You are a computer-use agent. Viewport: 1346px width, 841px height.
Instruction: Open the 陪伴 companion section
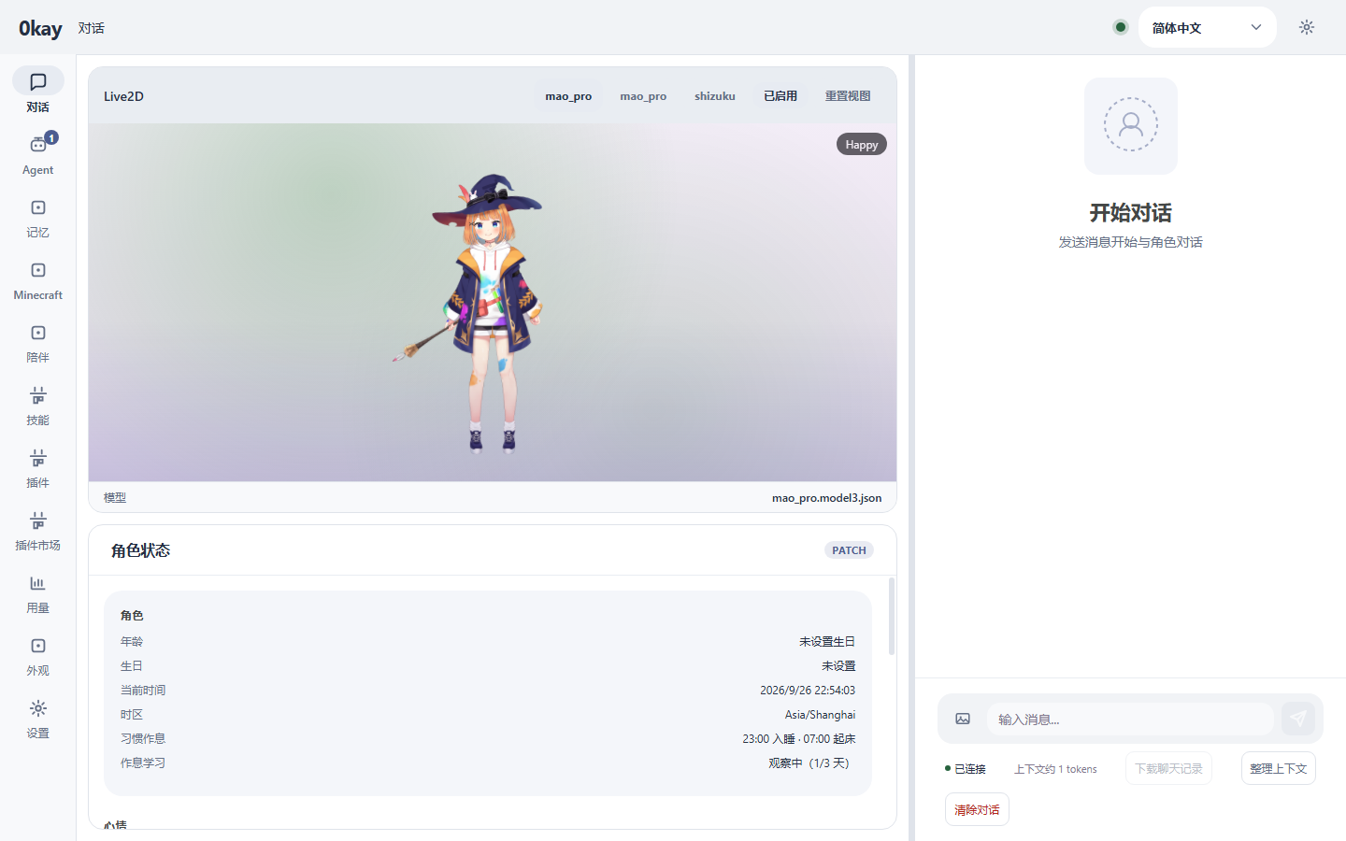point(37,341)
